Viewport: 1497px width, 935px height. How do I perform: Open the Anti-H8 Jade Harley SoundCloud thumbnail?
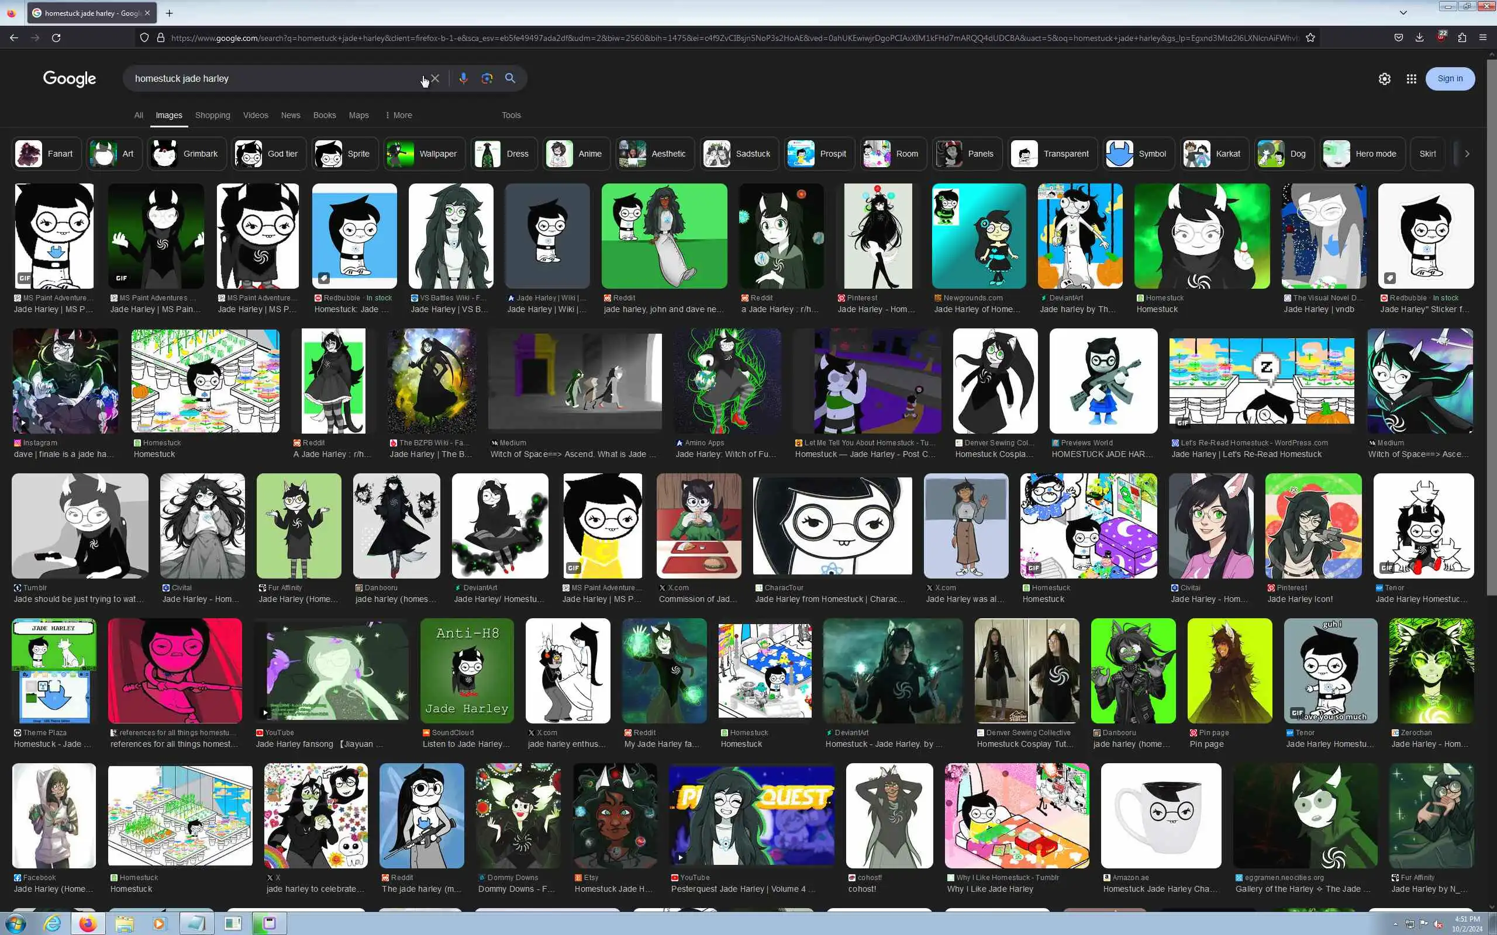tap(467, 670)
